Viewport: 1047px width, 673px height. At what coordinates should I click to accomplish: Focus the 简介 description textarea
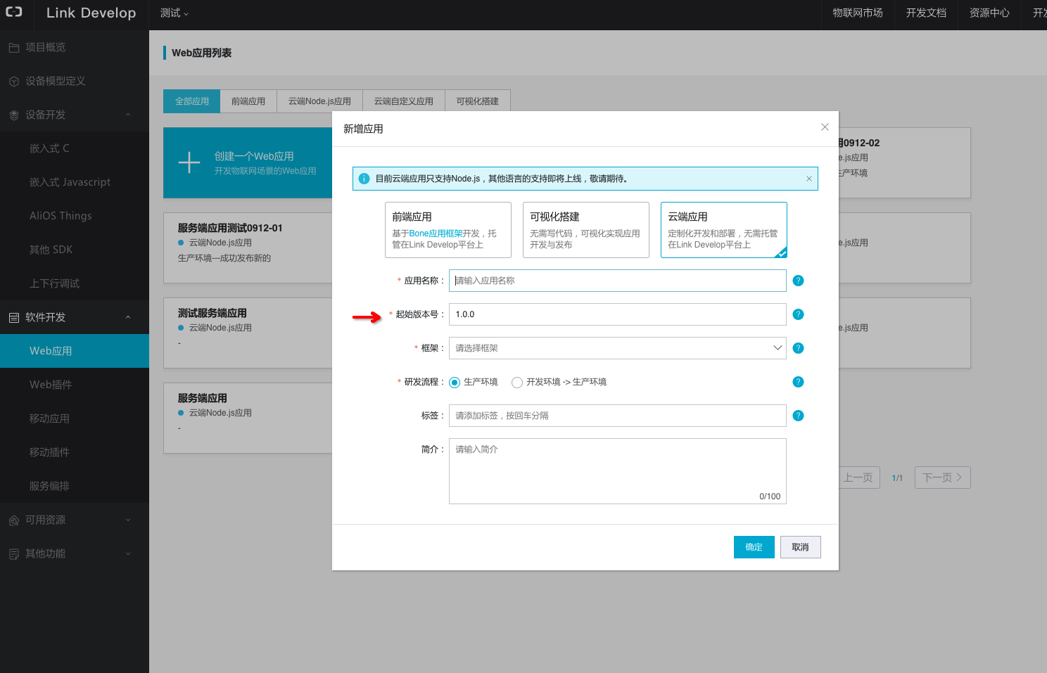click(618, 471)
